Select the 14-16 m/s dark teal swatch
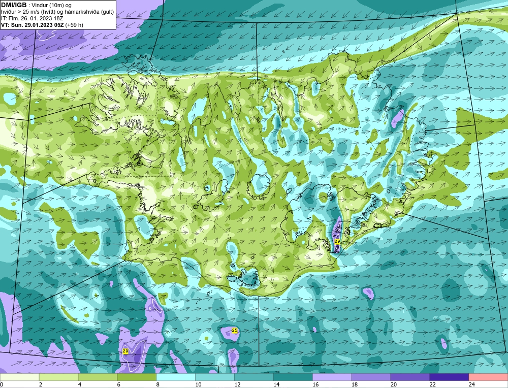The height and width of the screenshot is (388, 508). [x=293, y=377]
